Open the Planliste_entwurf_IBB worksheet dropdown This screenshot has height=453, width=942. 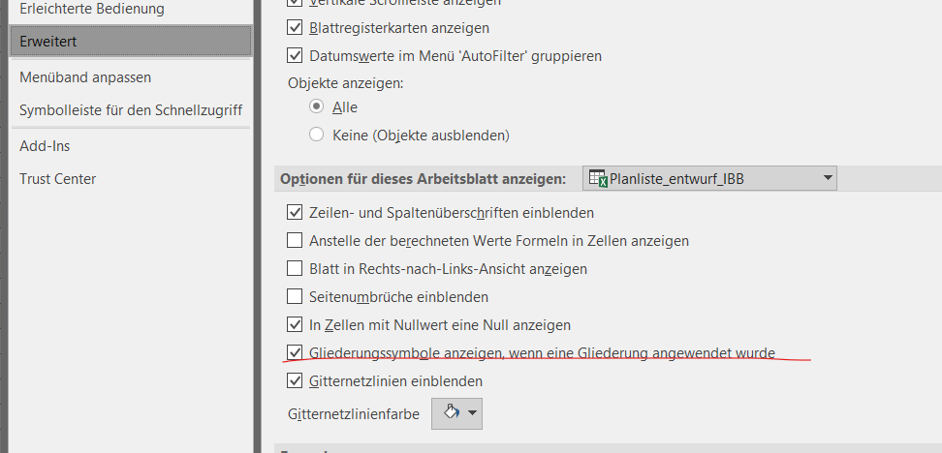click(x=827, y=178)
